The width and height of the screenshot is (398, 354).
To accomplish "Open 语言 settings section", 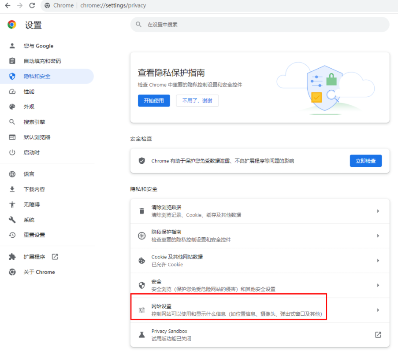I will tap(47, 174).
